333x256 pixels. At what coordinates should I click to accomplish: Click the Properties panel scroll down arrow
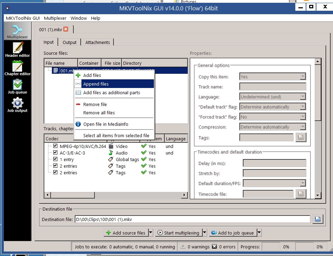click(317, 195)
